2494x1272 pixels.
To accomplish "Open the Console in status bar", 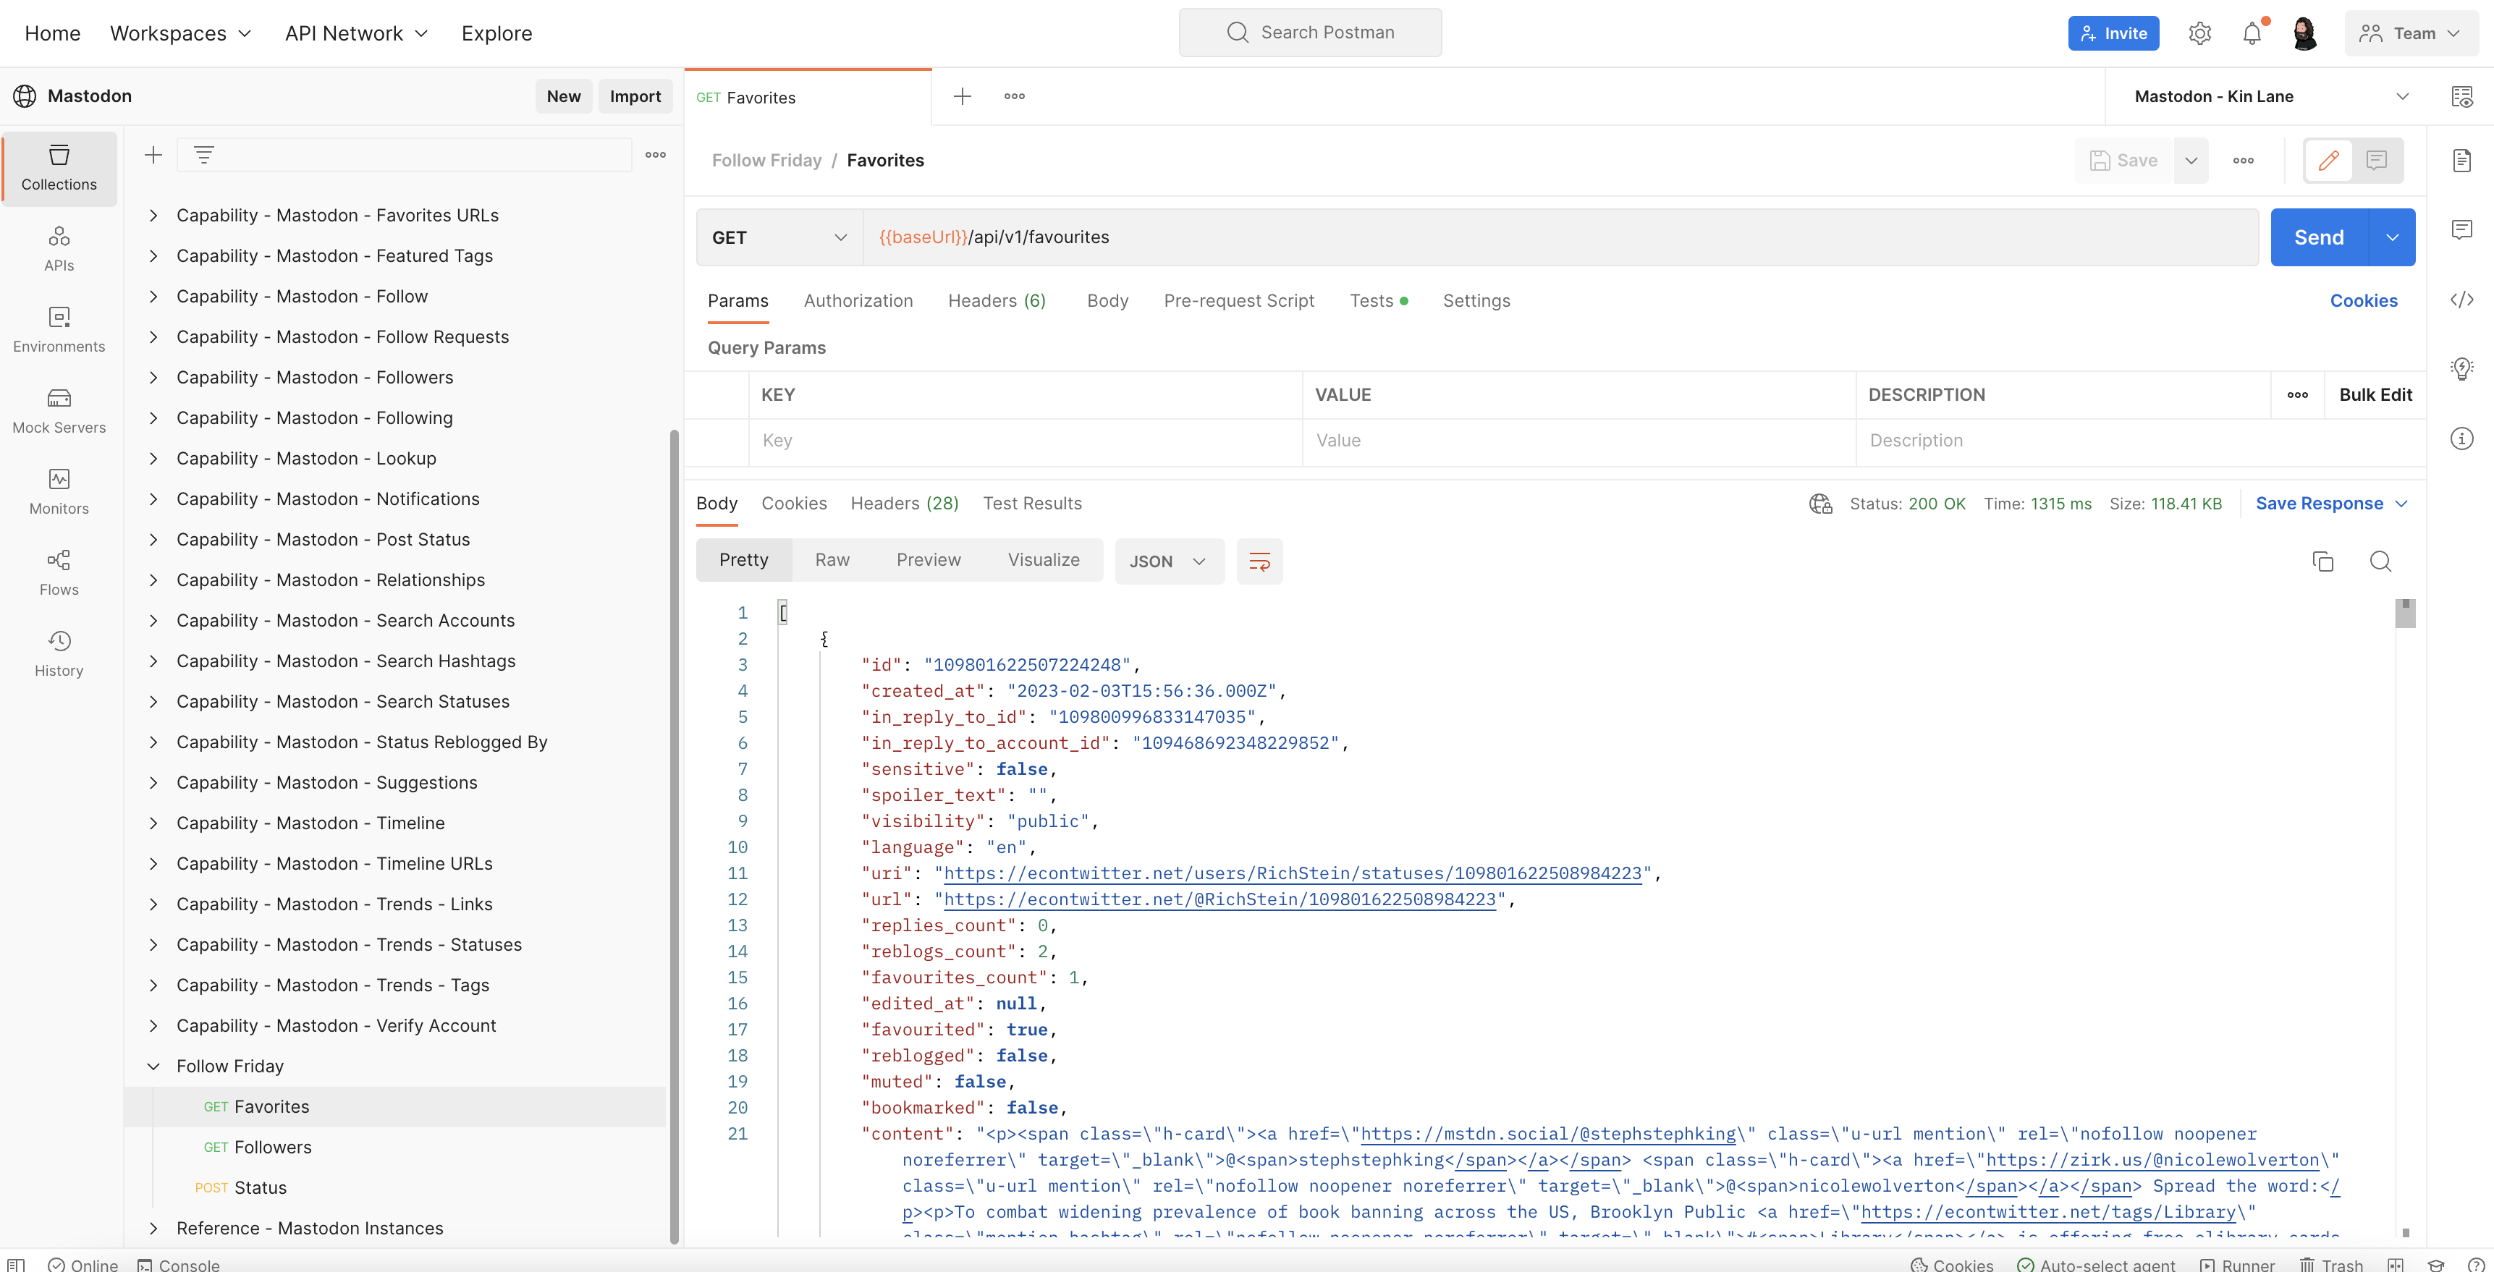I will pos(178,1264).
